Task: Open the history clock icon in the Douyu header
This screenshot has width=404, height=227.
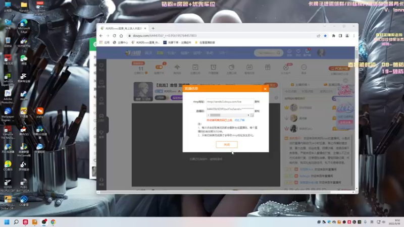Action: [x=289, y=52]
